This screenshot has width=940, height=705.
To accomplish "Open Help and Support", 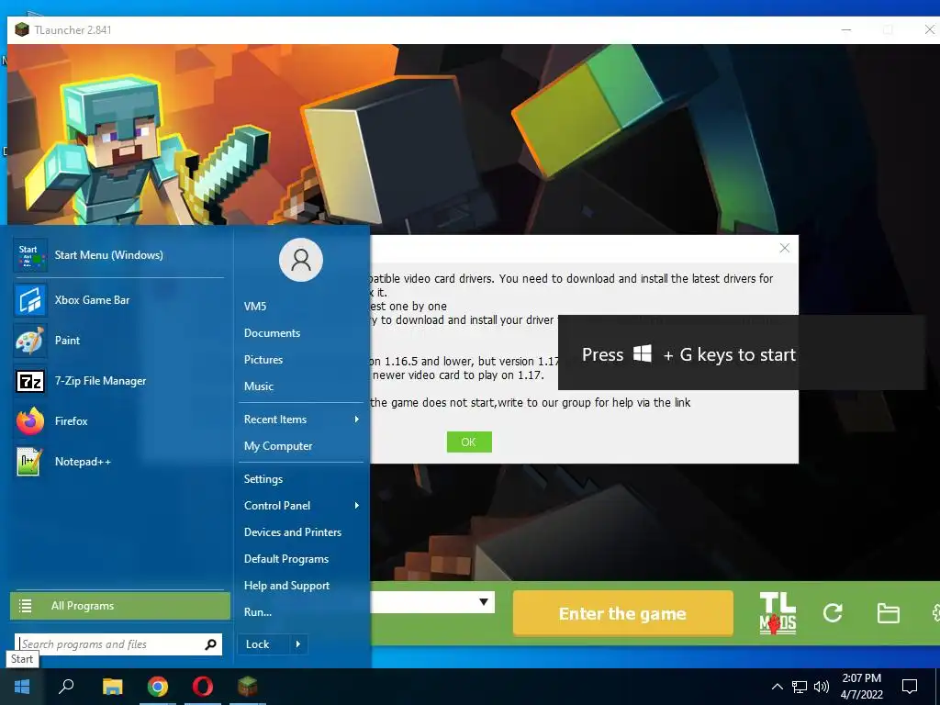I will coord(286,586).
